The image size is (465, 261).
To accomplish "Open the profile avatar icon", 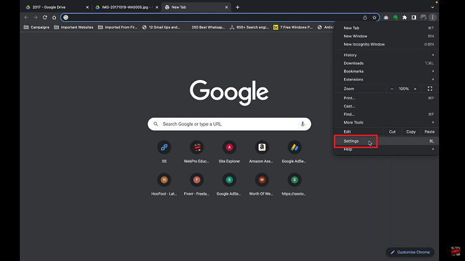I will coord(423,17).
